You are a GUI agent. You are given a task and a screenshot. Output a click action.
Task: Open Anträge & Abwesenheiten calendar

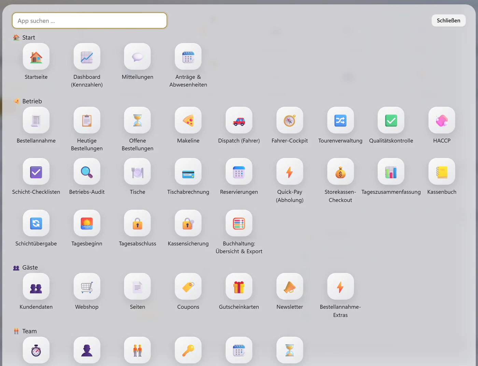pyautogui.click(x=188, y=57)
